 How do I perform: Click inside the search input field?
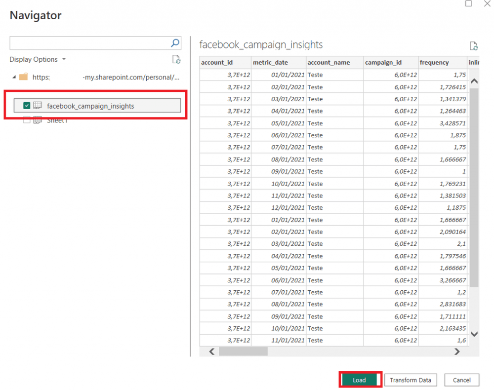pos(89,43)
